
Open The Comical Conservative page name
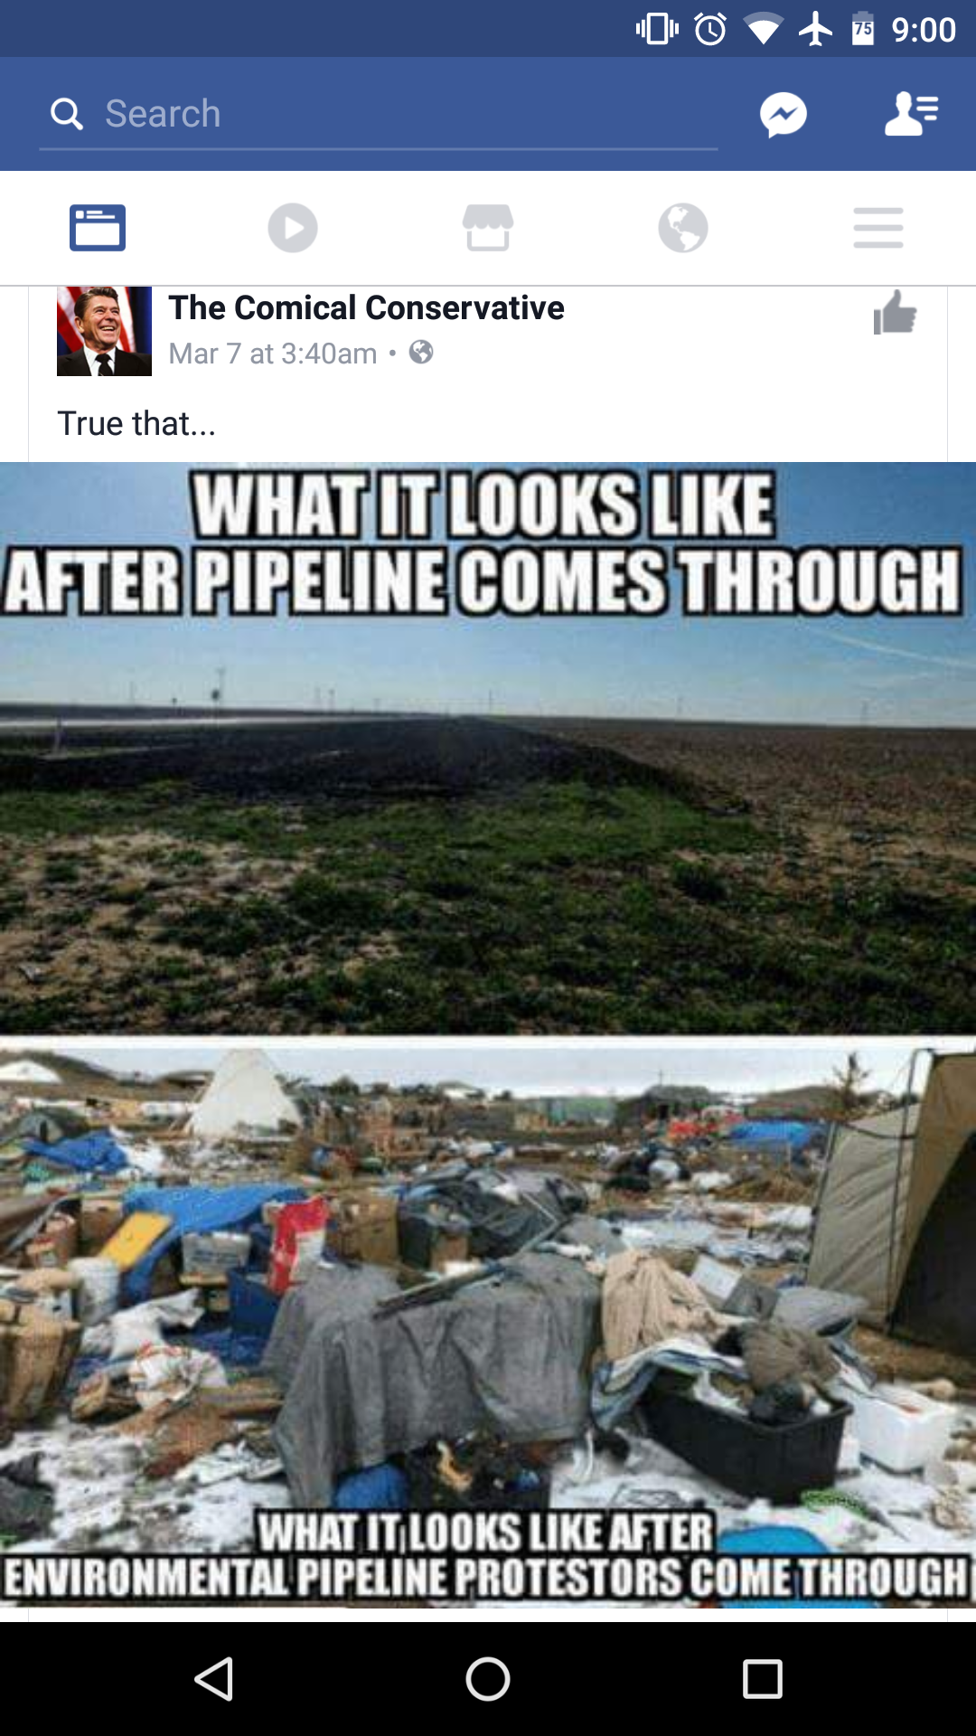tap(366, 308)
